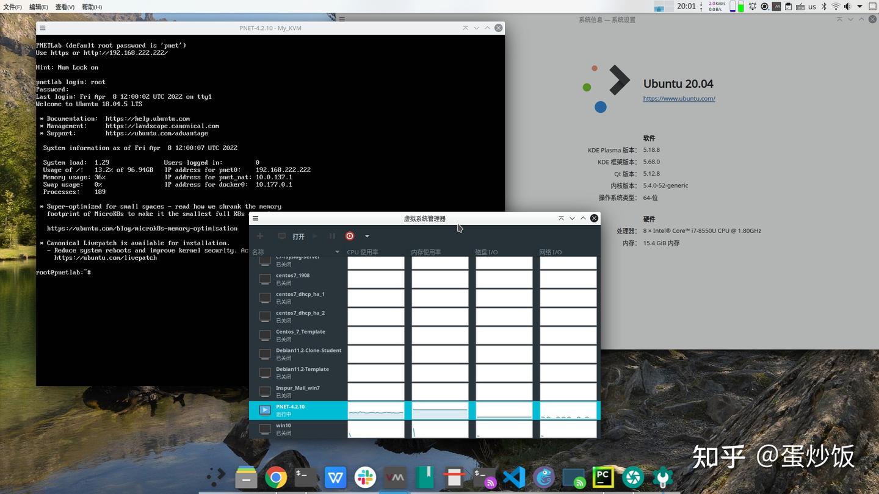Open the Bluetooth tray icon
The width and height of the screenshot is (879, 494).
pos(823,6)
